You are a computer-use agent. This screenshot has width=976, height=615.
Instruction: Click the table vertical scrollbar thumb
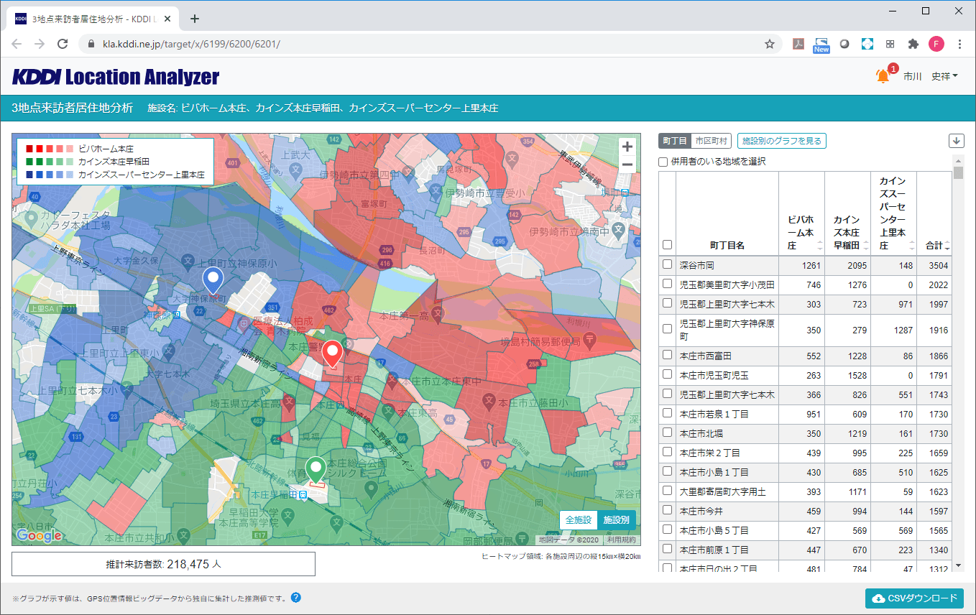[958, 172]
